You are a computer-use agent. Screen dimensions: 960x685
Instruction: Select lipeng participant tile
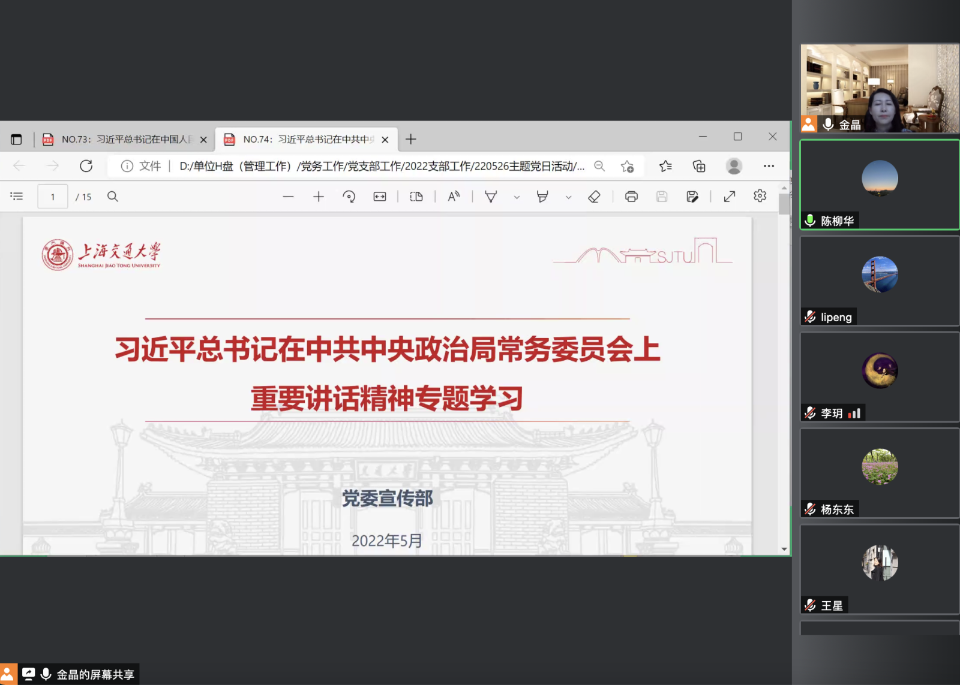(880, 280)
